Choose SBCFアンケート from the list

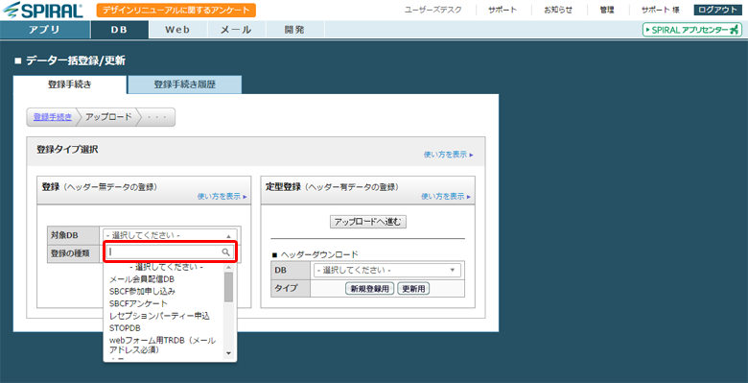tap(138, 303)
